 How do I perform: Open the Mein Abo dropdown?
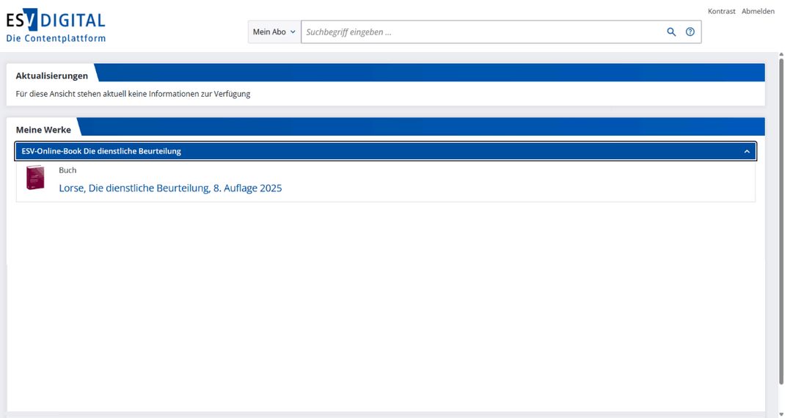point(274,32)
